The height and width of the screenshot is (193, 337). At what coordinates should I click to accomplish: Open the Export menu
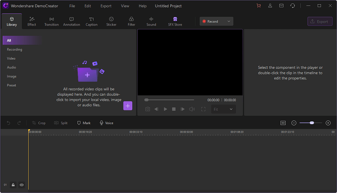coord(106,6)
